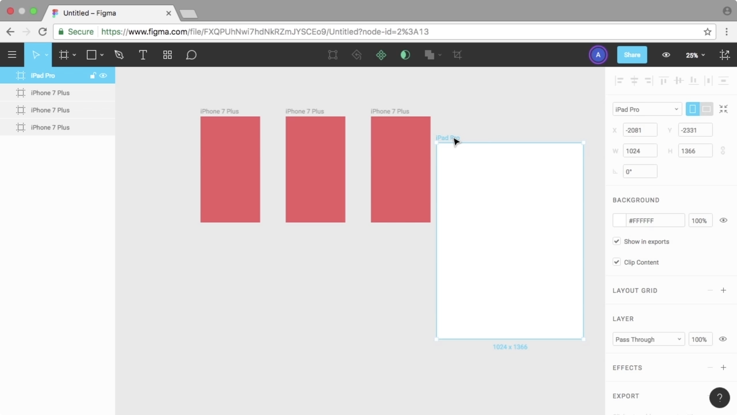Click Distribute Horizontal Spacing icon
Screen dimensions: 737x415
708,81
